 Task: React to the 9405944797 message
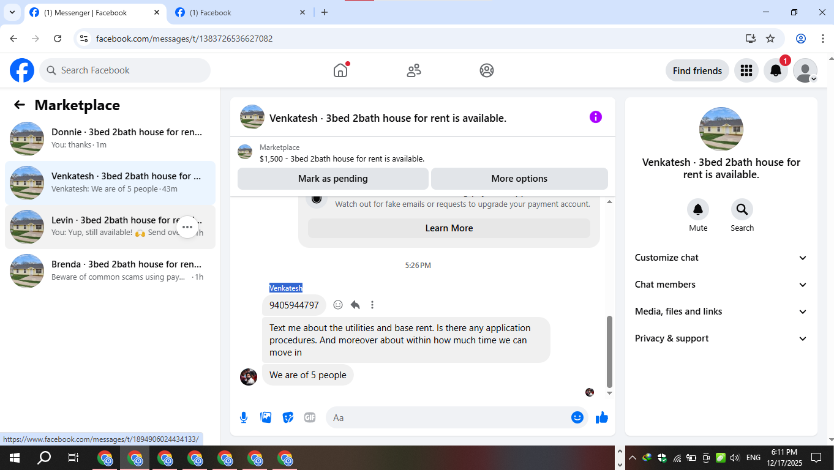point(338,305)
